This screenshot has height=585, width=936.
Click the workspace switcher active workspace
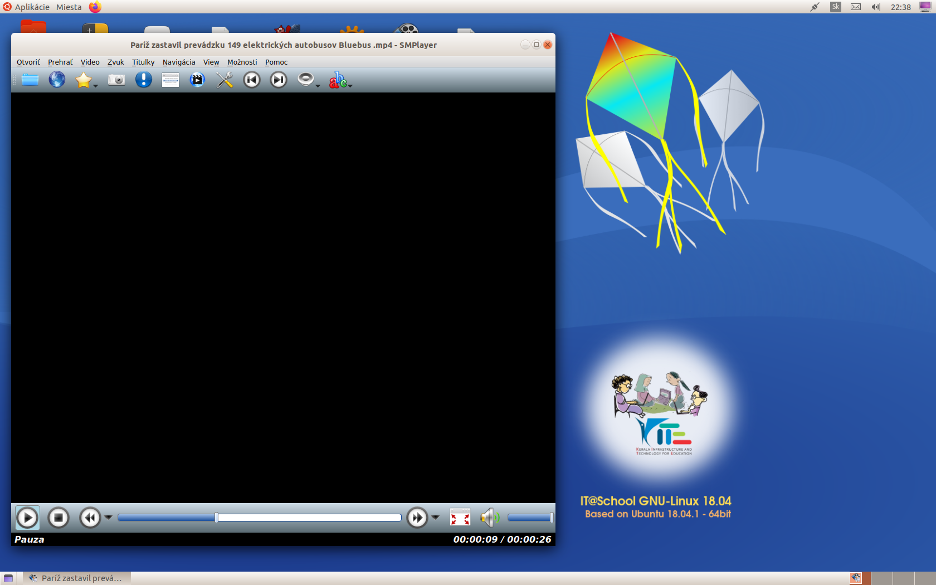[860, 578]
